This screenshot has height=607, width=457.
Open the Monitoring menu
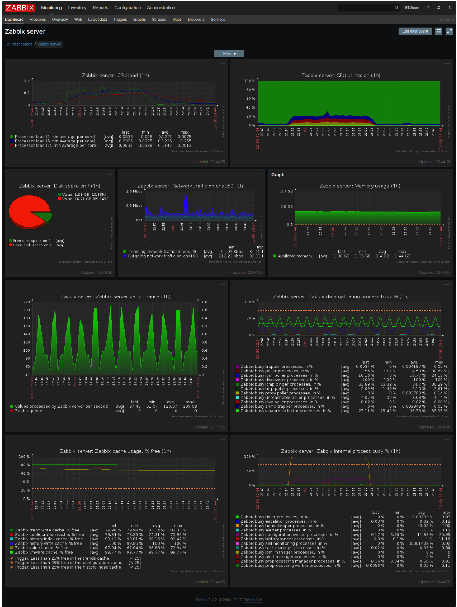pyautogui.click(x=52, y=8)
